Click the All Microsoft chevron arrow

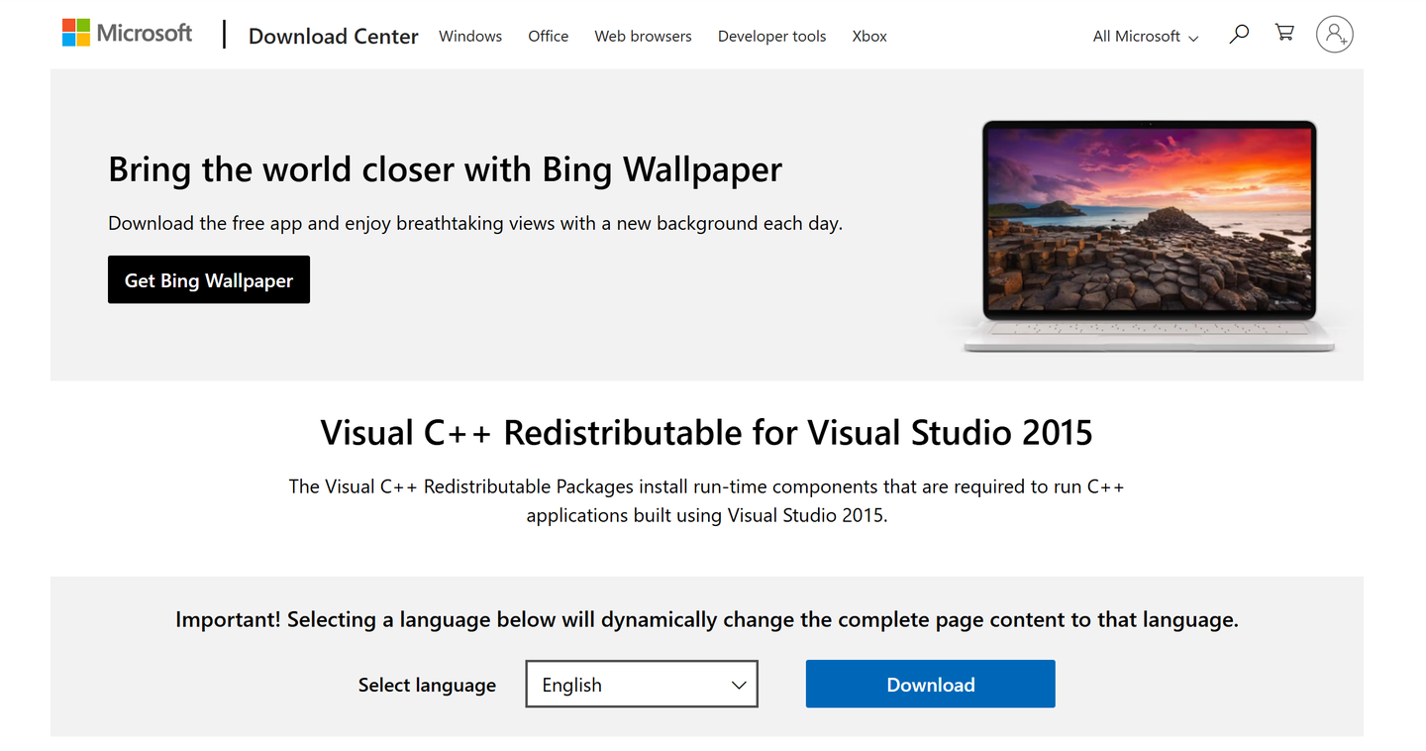click(1193, 38)
